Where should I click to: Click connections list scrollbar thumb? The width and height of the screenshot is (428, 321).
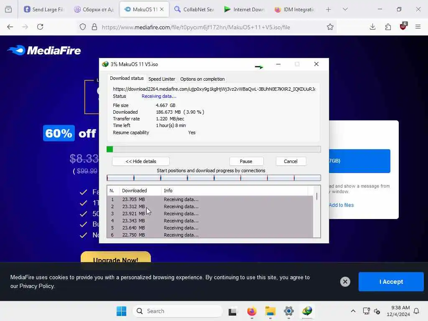coord(317,196)
